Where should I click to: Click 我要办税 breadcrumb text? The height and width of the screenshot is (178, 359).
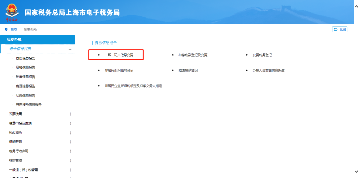(30, 30)
